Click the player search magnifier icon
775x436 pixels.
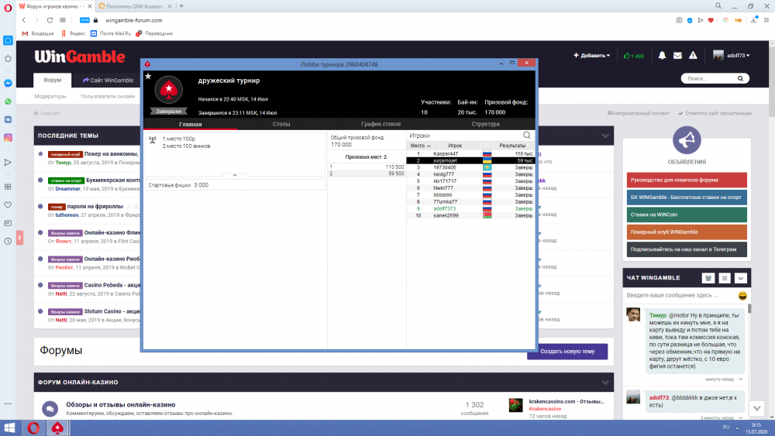click(527, 136)
